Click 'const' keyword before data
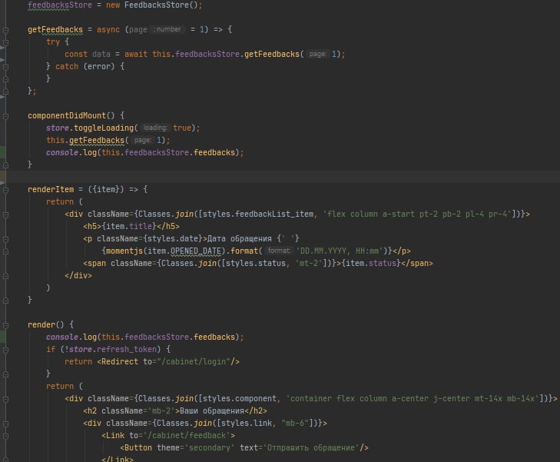This screenshot has width=560, height=462. click(x=76, y=54)
